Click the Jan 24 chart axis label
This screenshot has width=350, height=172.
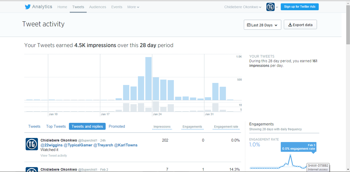click(157, 114)
